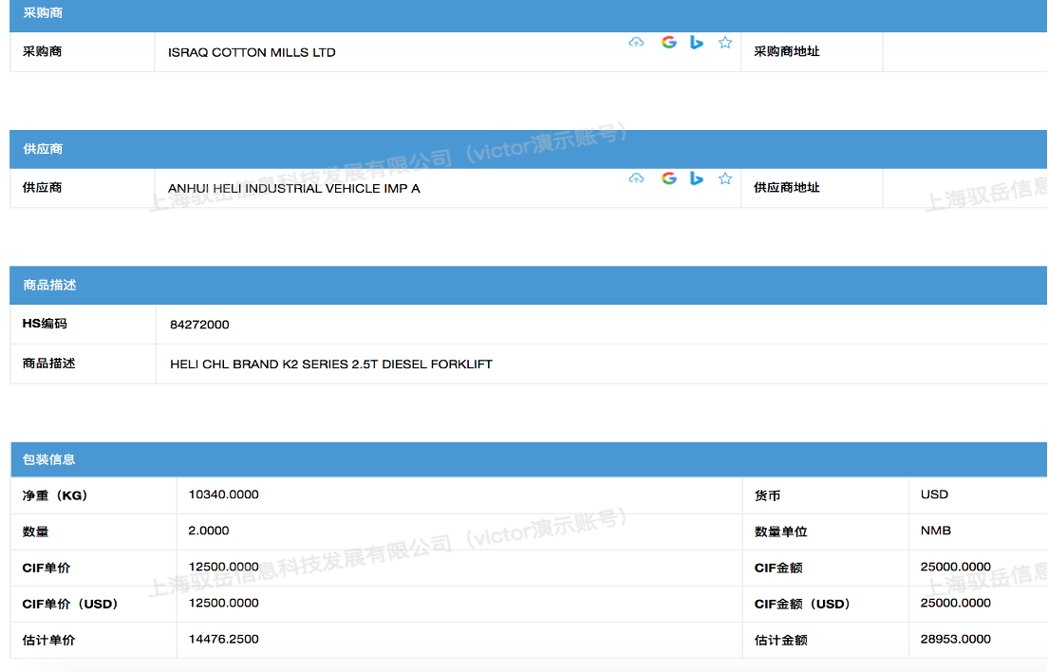Click the 供应商 section header
The width and height of the screenshot is (1048, 672).
528,149
